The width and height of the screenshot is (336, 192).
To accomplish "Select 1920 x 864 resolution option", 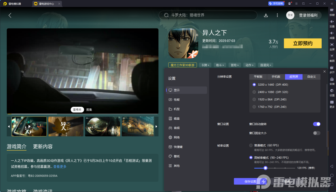I will (269, 99).
